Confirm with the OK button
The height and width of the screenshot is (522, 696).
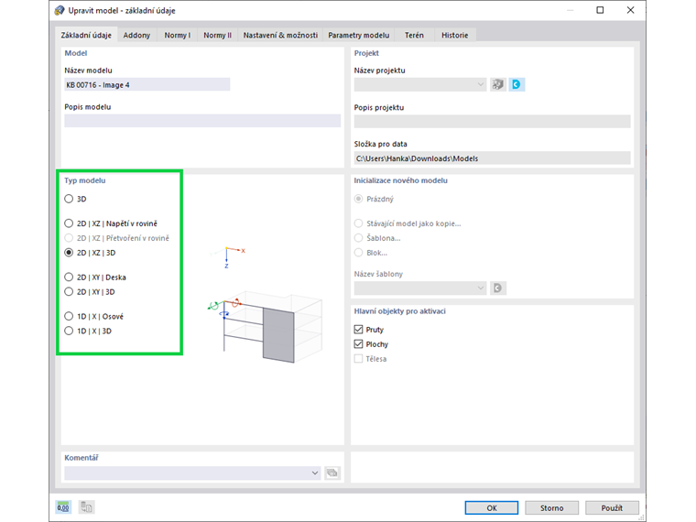point(492,507)
